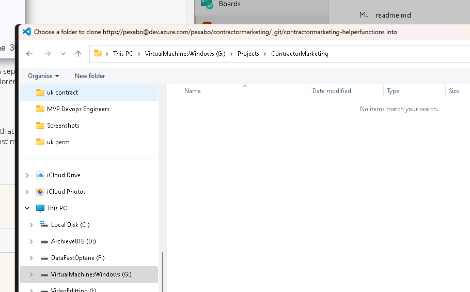Sort files by Name column
This screenshot has height=292, width=470.
coord(193,91)
